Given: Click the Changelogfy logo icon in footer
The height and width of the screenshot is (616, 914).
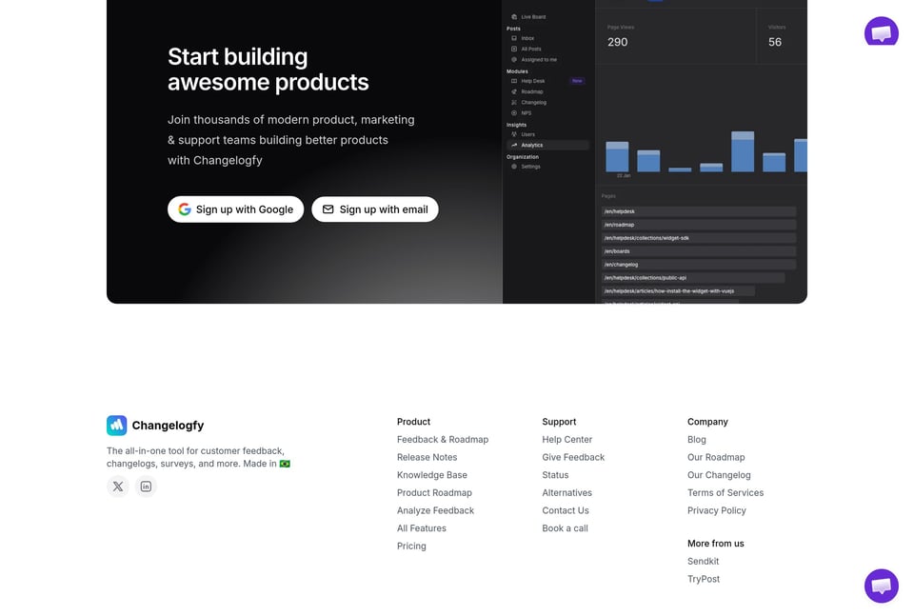Looking at the screenshot, I should point(116,426).
